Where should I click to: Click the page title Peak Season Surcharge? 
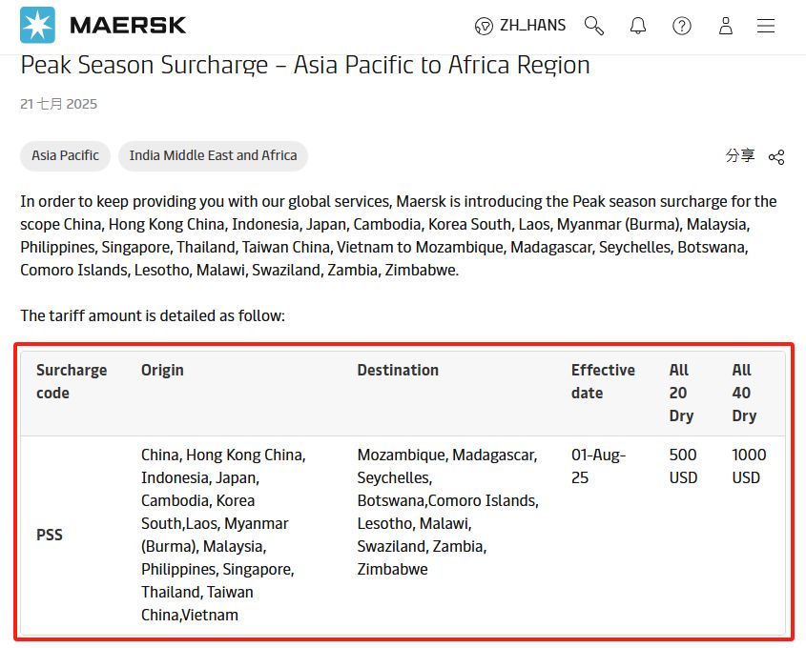click(x=305, y=65)
